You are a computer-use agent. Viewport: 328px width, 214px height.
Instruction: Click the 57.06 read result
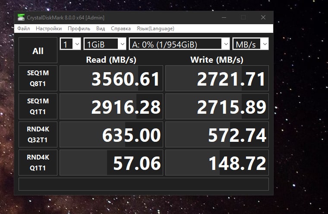pyautogui.click(x=111, y=163)
